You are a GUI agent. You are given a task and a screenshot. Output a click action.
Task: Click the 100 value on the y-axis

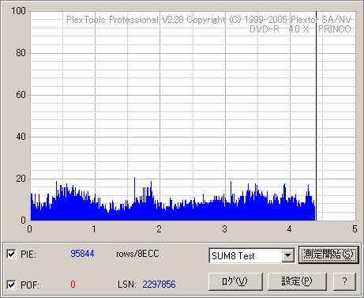tap(18, 11)
